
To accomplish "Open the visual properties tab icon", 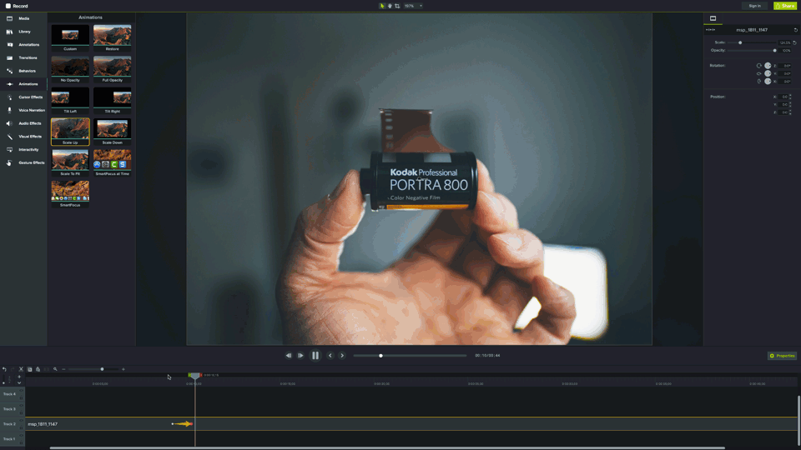I will (x=713, y=18).
